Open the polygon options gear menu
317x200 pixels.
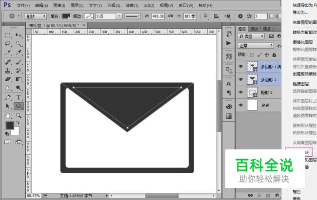point(240,16)
